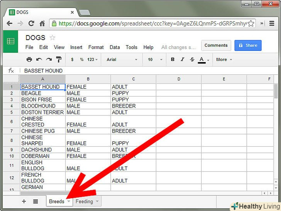Viewport: 281px width, 211px height.
Task: Go back in browser history
Action: [x=9, y=24]
